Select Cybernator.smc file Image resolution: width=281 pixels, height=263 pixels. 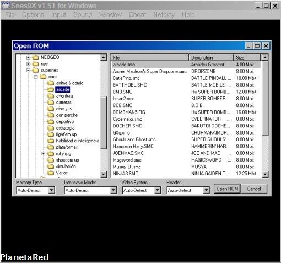[186, 119]
